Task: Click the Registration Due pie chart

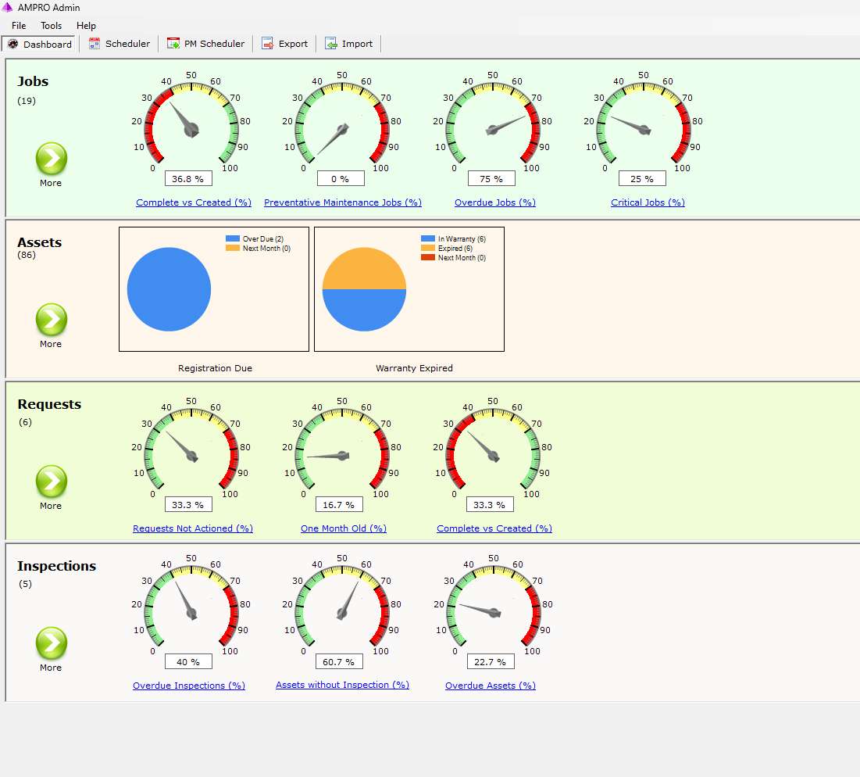Action: pyautogui.click(x=169, y=289)
